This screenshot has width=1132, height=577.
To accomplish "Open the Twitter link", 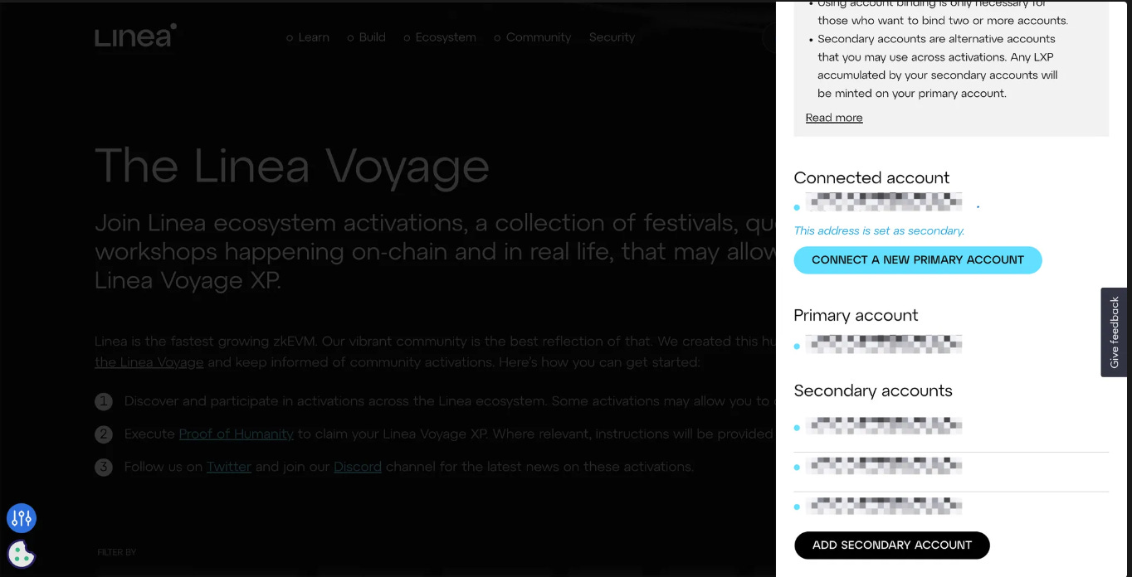I will coord(229,467).
